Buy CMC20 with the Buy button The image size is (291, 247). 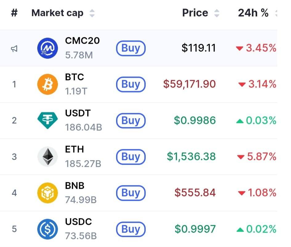point(131,48)
